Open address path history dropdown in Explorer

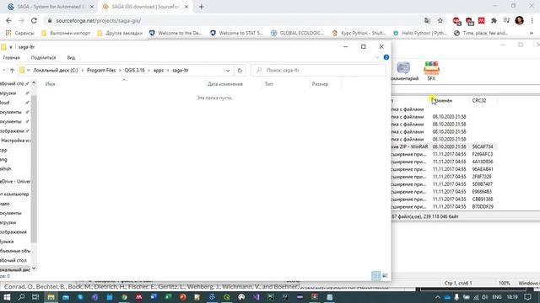(228, 71)
